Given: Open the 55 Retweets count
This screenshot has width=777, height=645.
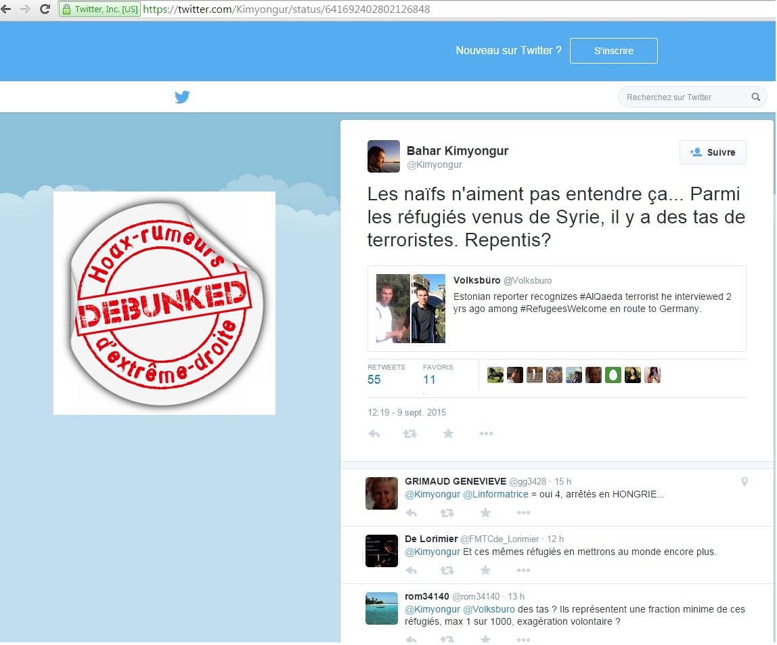Looking at the screenshot, I should coord(374,380).
